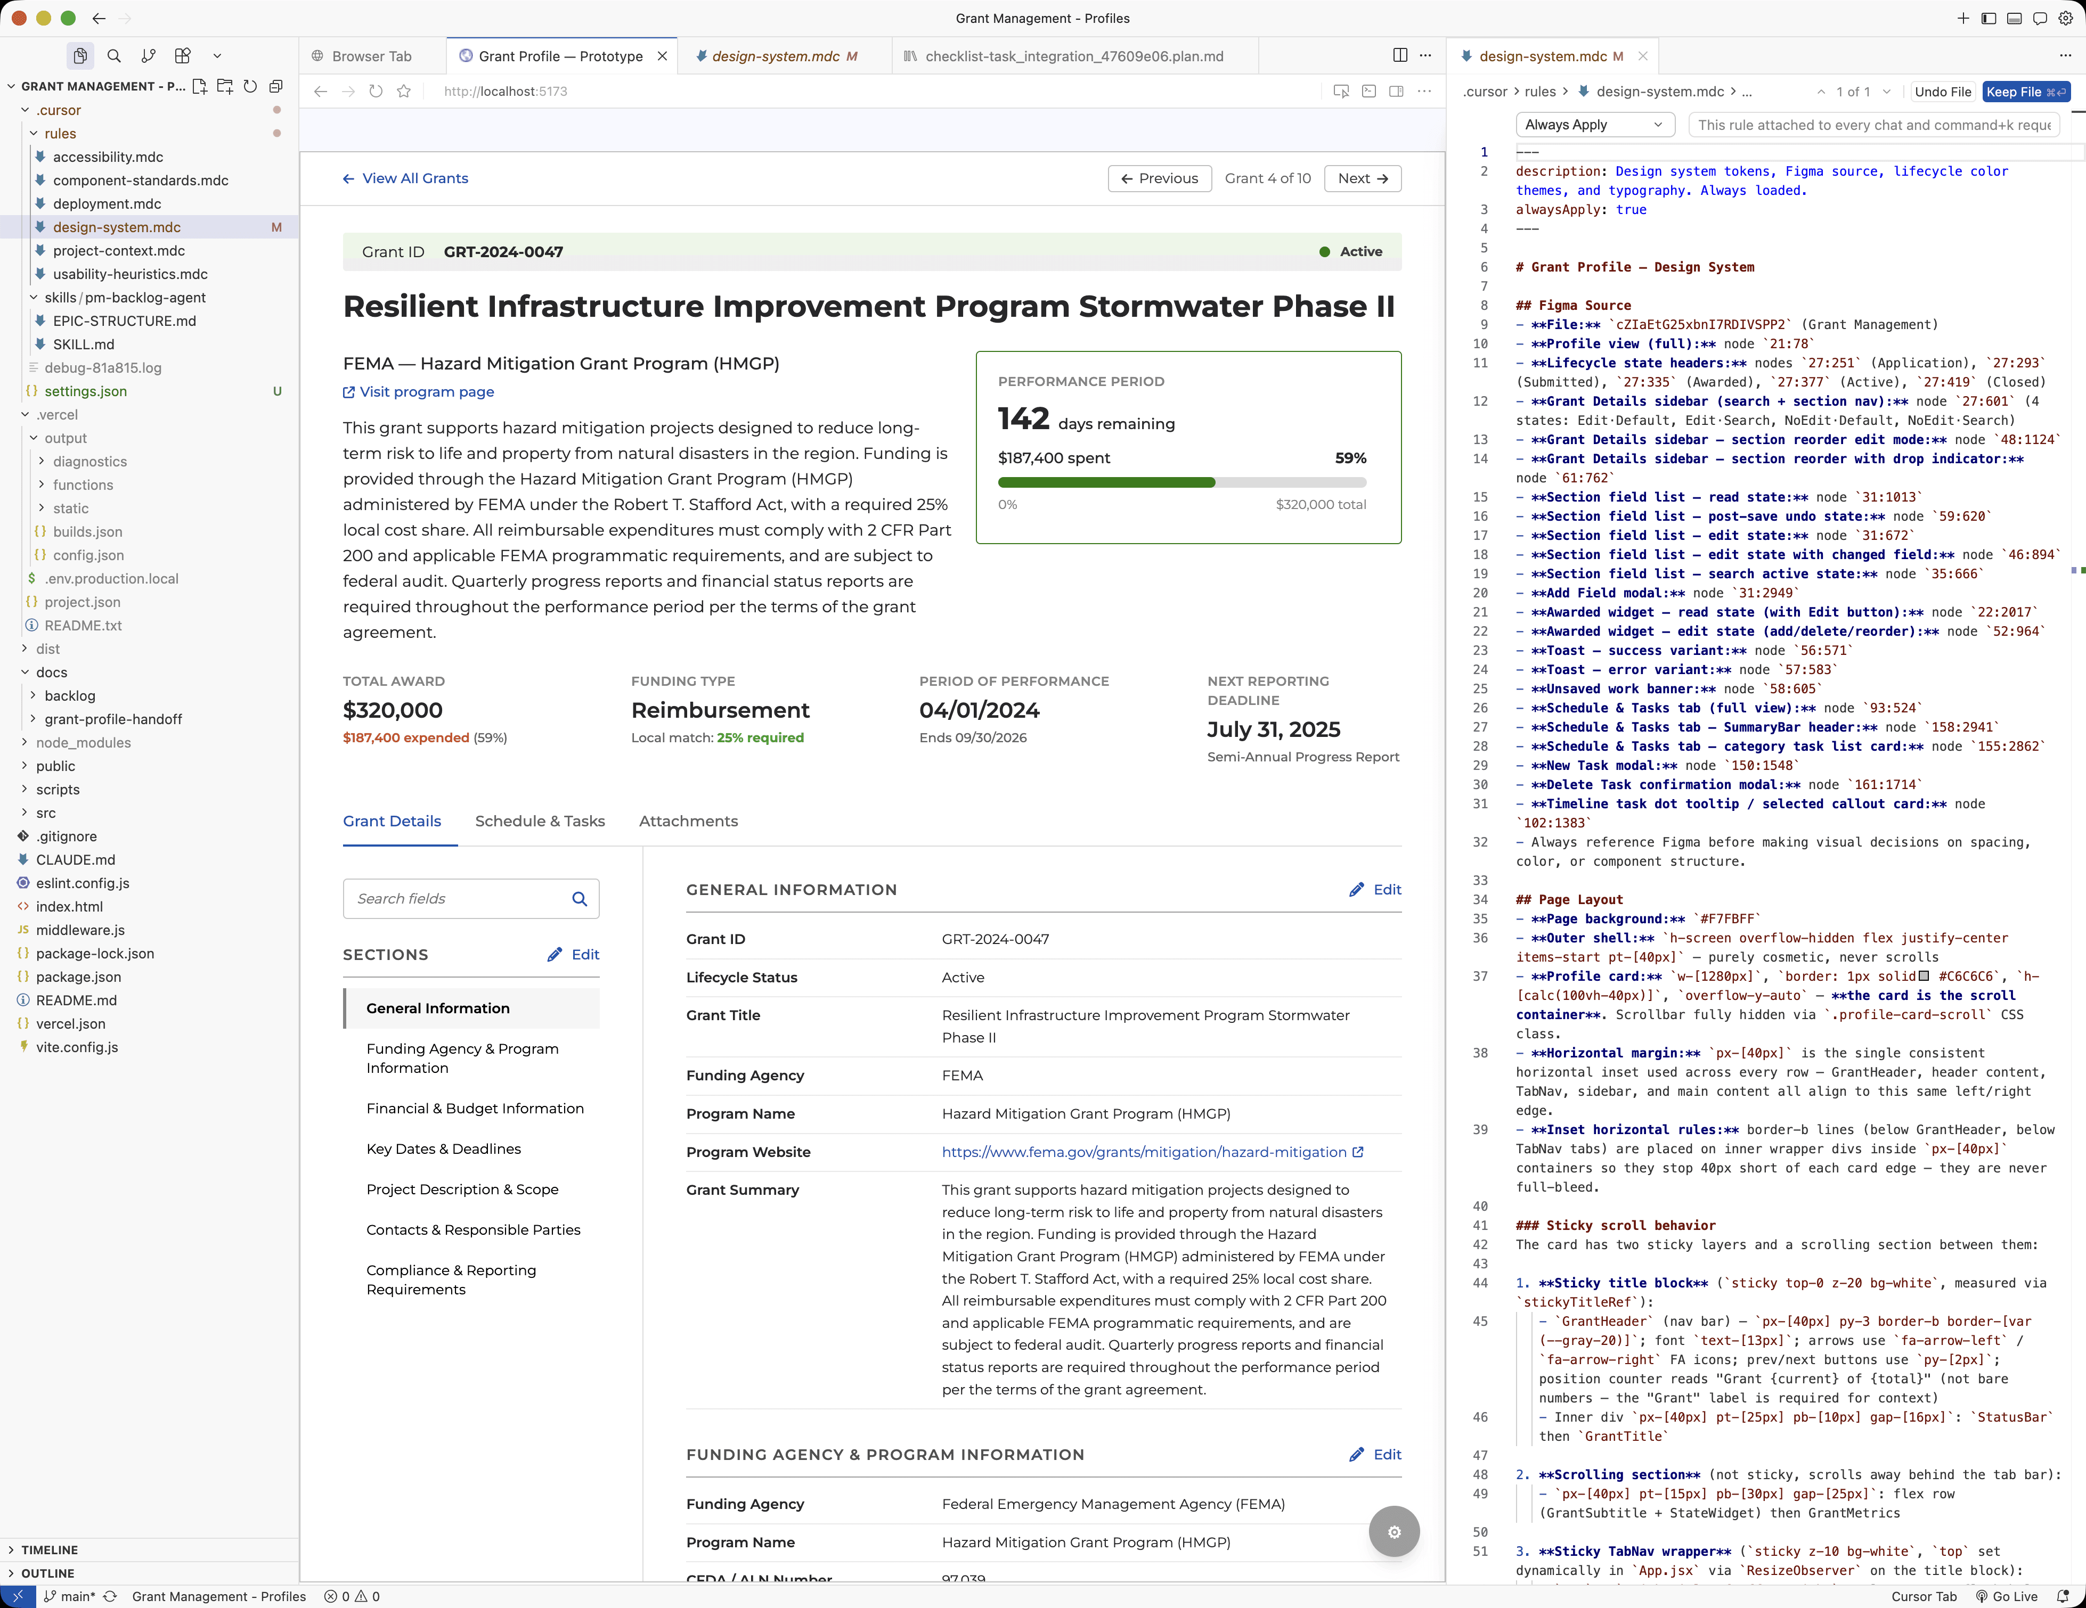The width and height of the screenshot is (2086, 1608).
Task: Split the editor with split icon
Action: (1399, 56)
